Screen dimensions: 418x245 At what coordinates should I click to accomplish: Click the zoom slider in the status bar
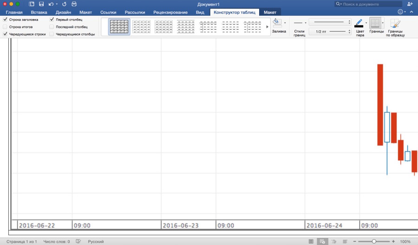click(x=374, y=242)
